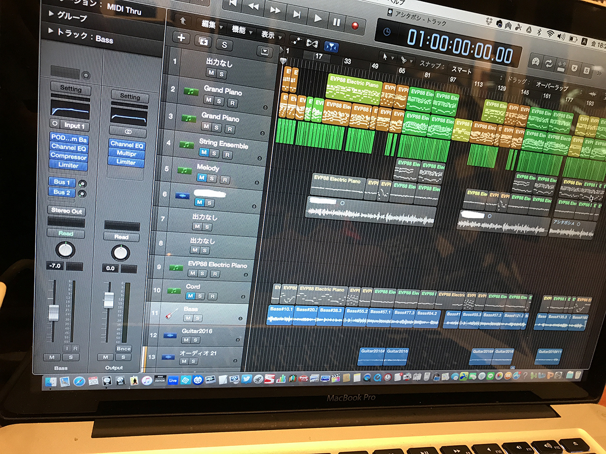The height and width of the screenshot is (454, 606).
Task: Click the Rewind transport button
Action: (x=254, y=7)
